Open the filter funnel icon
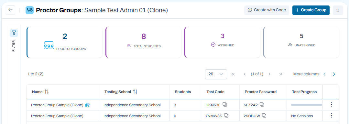349x124 pixels. (14, 33)
